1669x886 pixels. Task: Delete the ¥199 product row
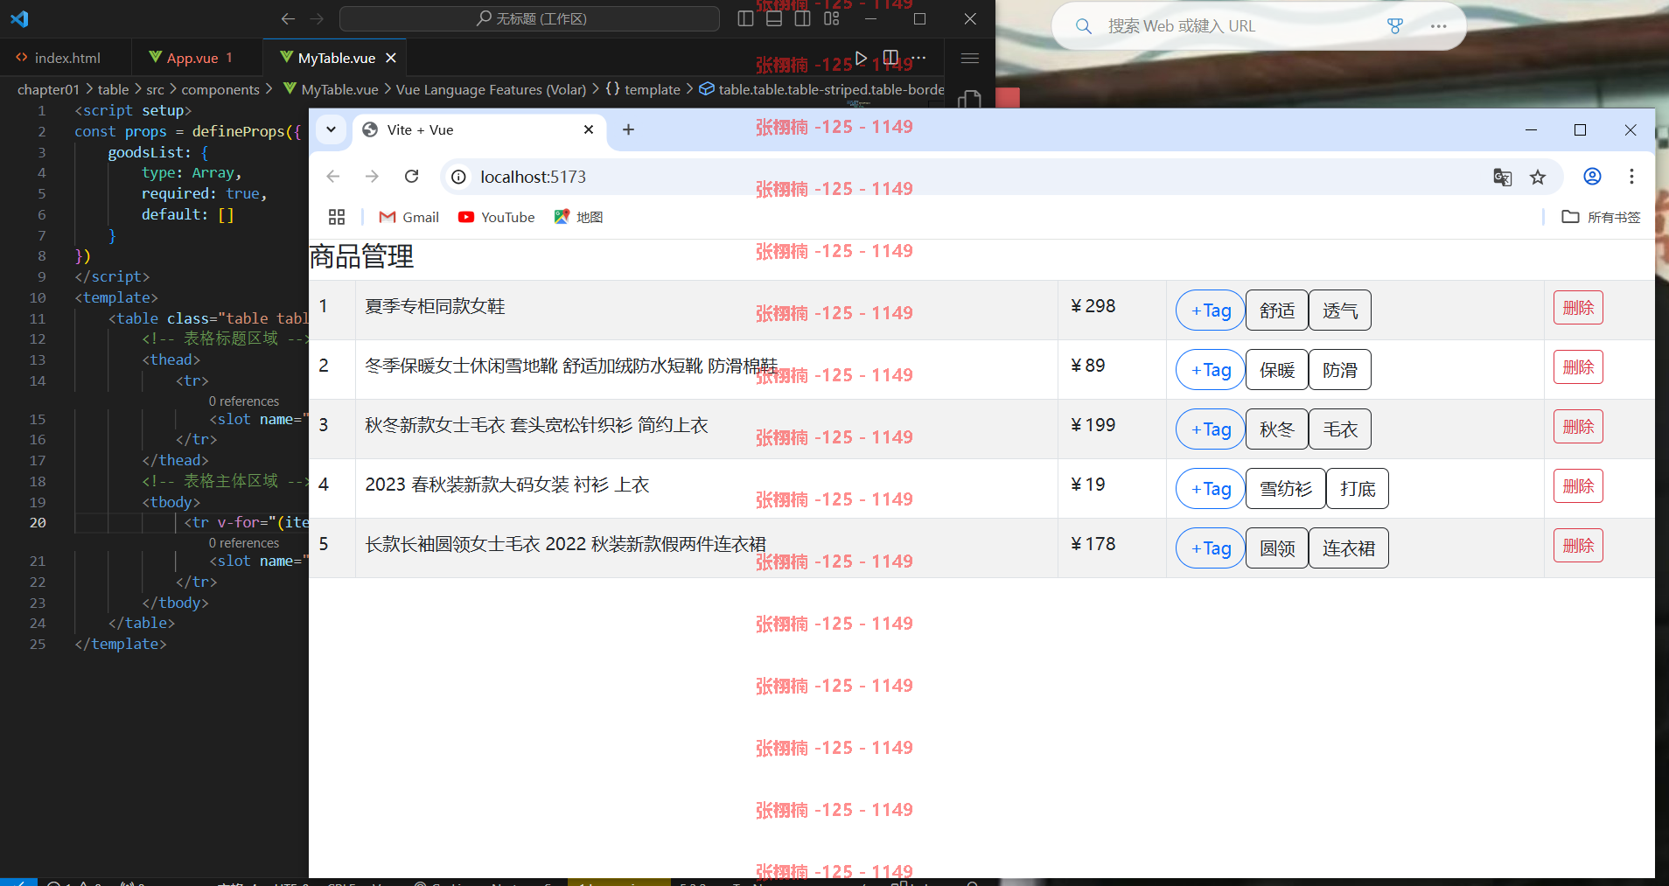coord(1578,427)
